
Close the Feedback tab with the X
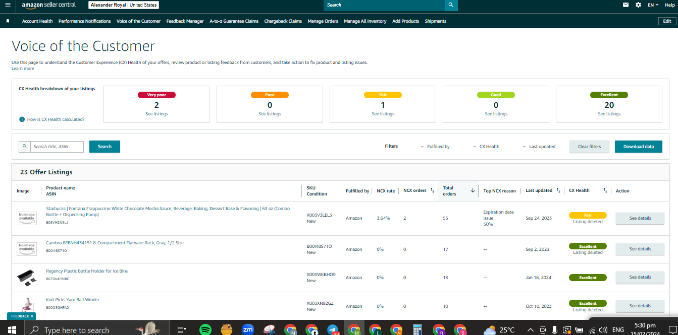(x=32, y=316)
